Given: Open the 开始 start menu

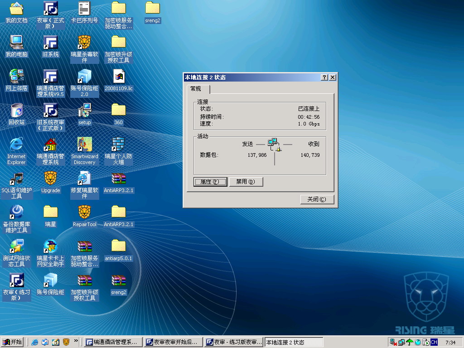Looking at the screenshot, I should click(x=12, y=342).
